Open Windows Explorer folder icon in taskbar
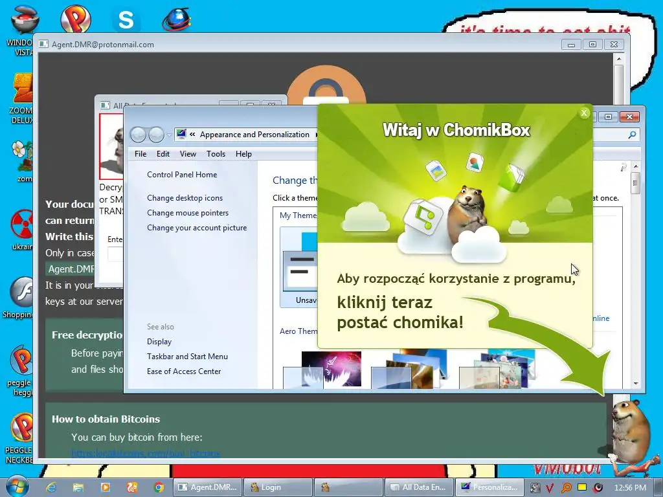 pos(78,487)
